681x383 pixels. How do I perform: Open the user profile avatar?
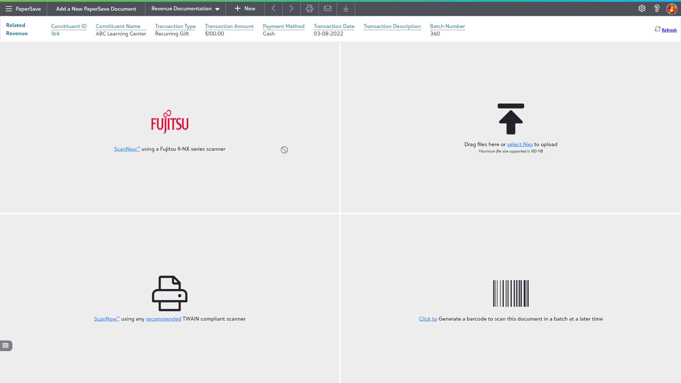tap(671, 9)
